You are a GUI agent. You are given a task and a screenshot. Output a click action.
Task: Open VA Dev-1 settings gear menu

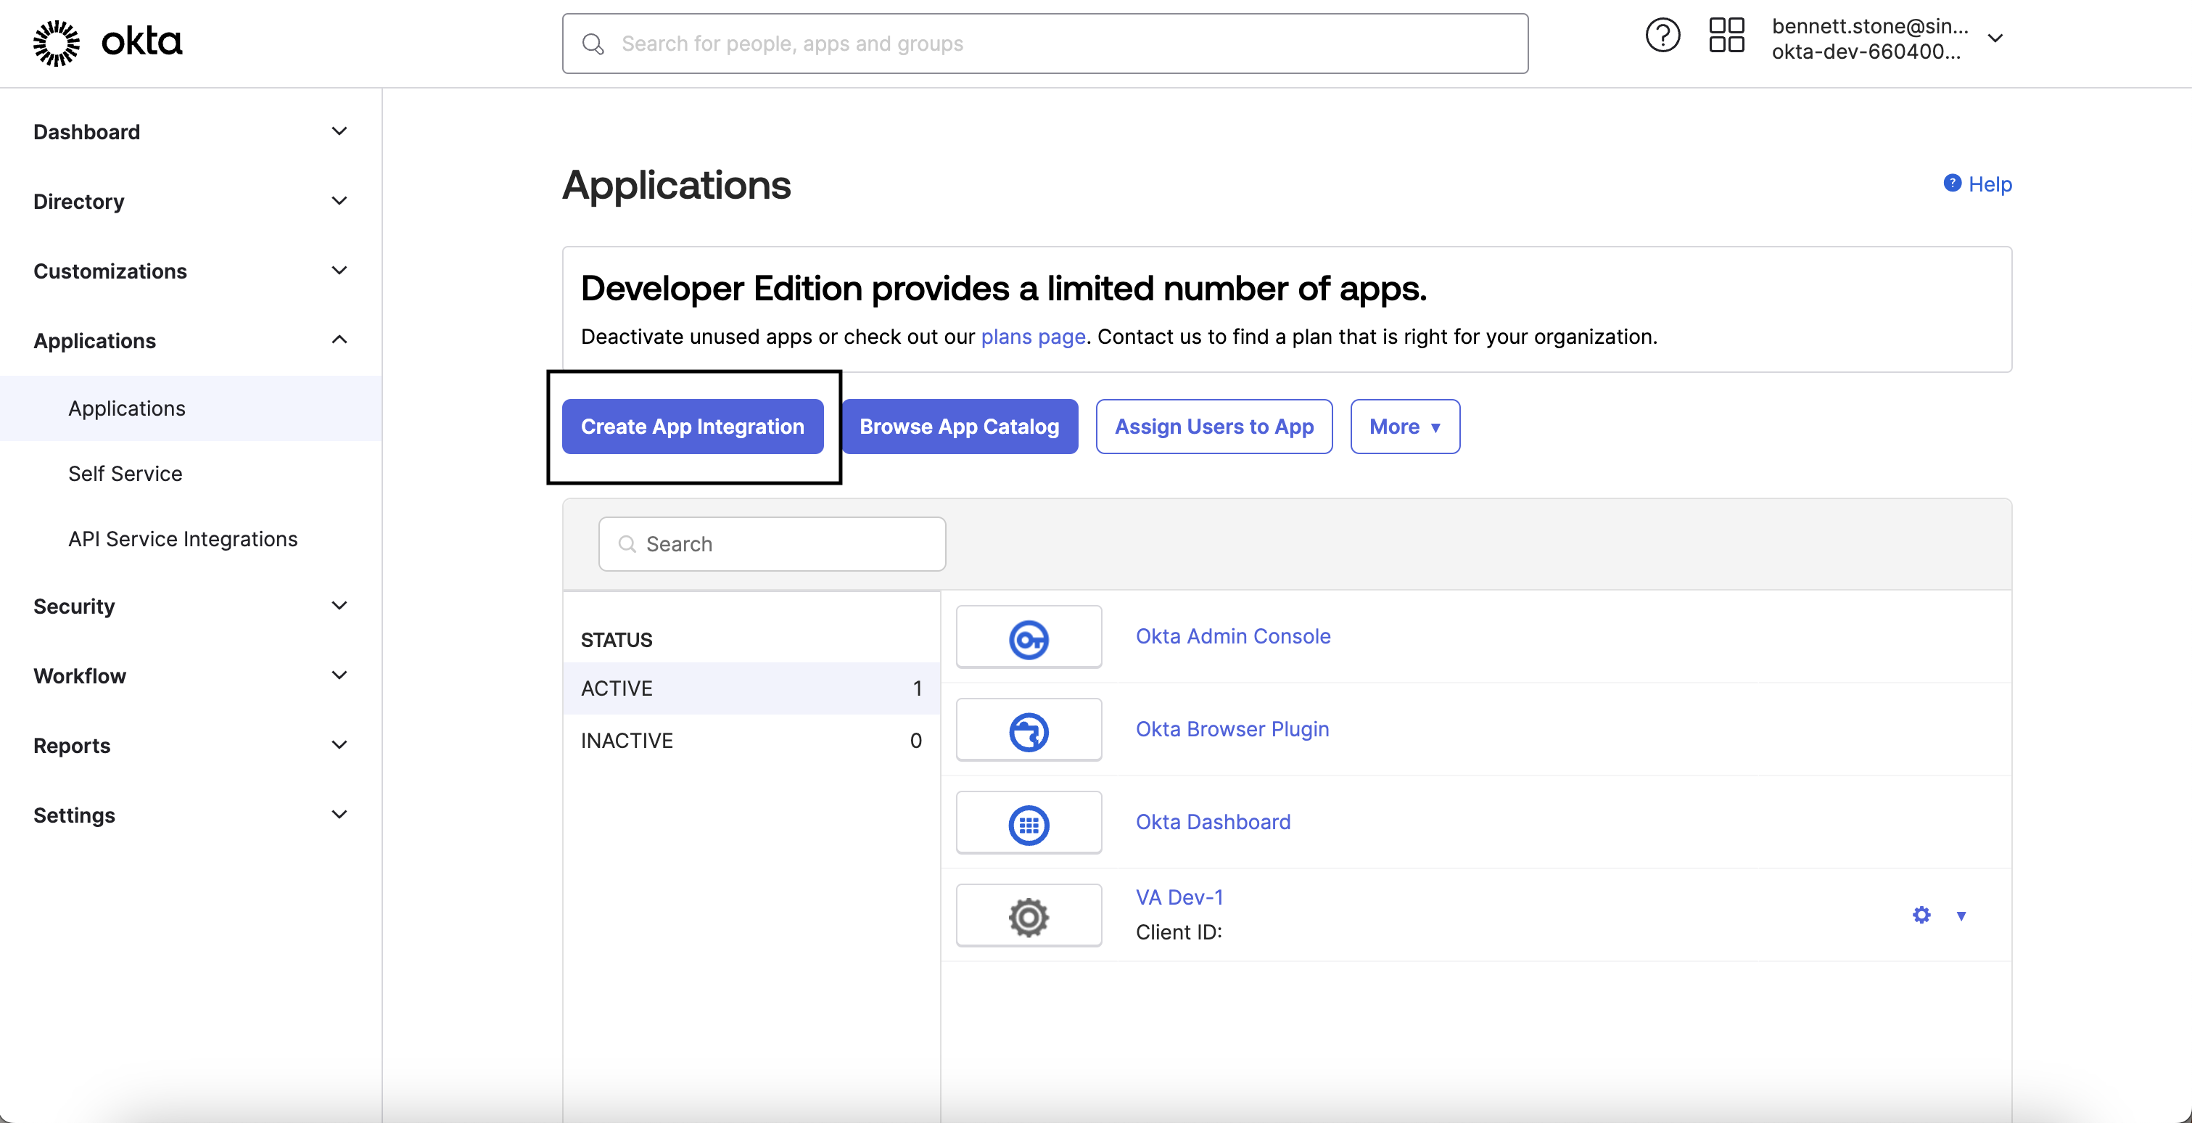[x=1921, y=916]
